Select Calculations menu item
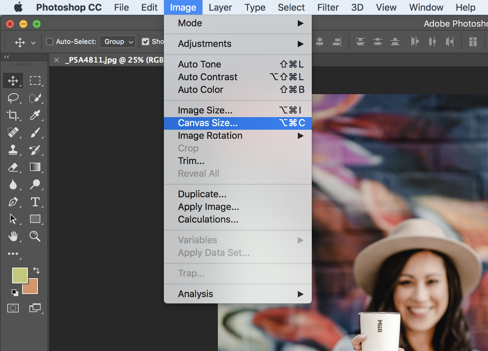 pyautogui.click(x=238, y=220)
